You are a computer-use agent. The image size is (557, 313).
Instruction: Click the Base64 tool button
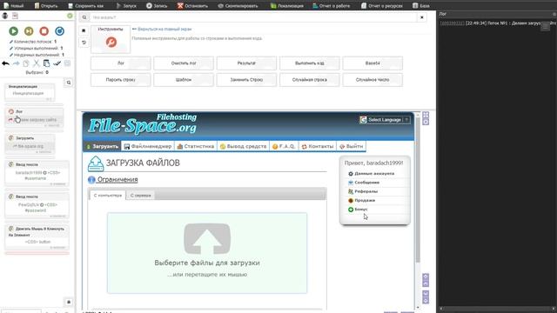[372, 63]
